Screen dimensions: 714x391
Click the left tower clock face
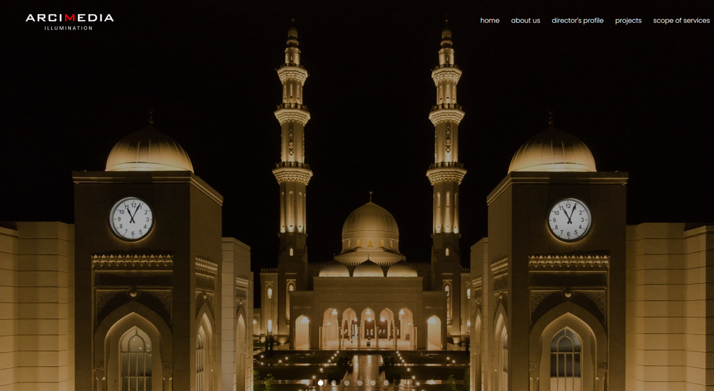tap(132, 218)
